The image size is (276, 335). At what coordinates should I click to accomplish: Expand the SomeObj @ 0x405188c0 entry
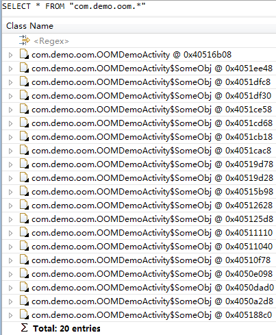(x=10, y=315)
